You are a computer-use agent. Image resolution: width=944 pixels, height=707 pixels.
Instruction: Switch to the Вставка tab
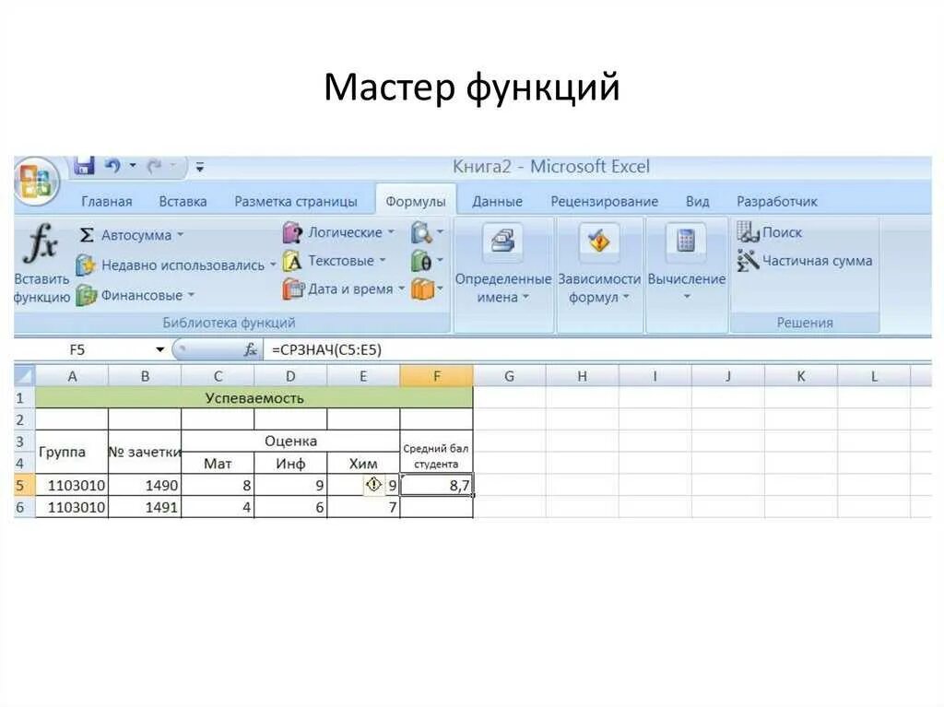coord(183,202)
